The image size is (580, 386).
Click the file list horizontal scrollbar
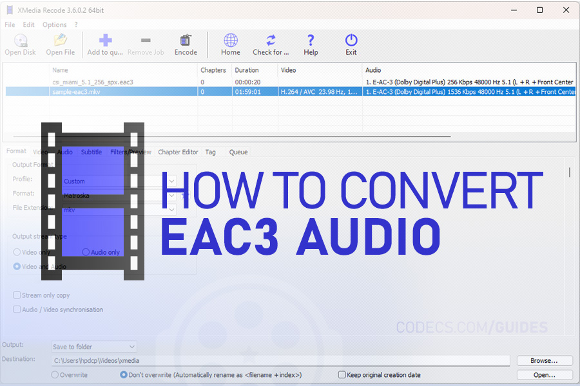[x=232, y=136]
